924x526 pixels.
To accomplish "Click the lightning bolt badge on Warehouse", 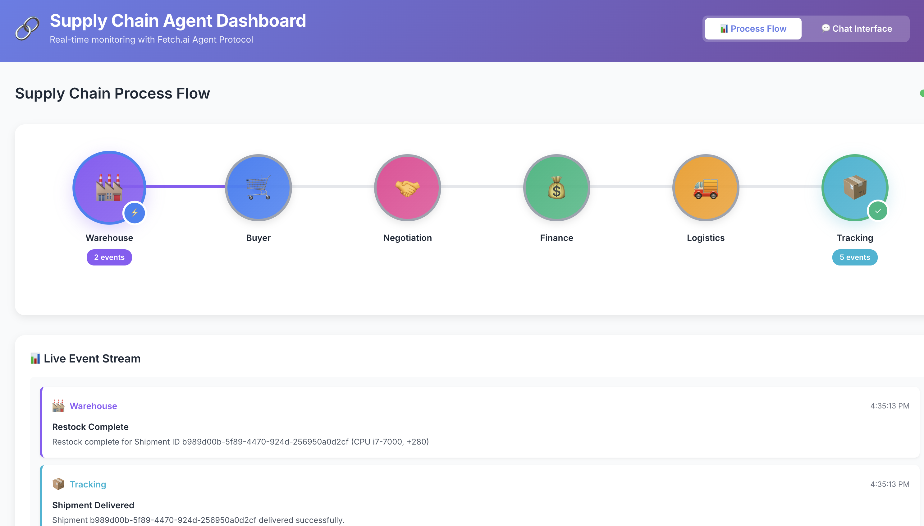I will 134,213.
